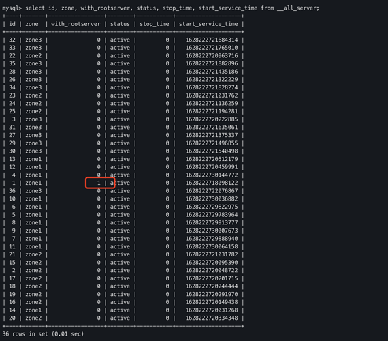Image resolution: width=388 pixels, height=341 pixels.
Task: Click the __all_server table name in query
Action: click(x=298, y=8)
